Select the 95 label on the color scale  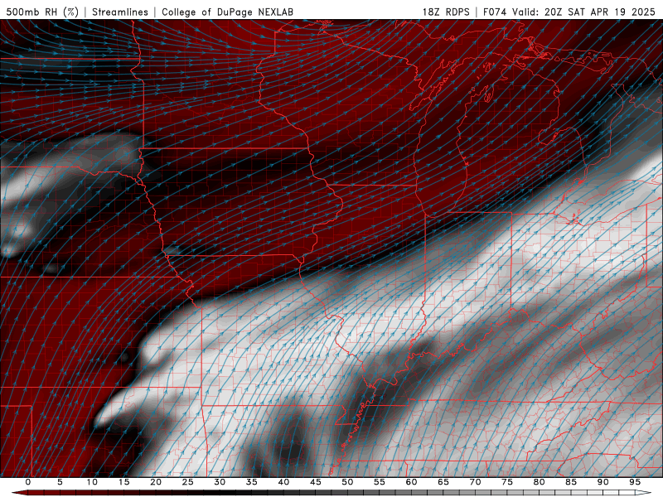635,482
